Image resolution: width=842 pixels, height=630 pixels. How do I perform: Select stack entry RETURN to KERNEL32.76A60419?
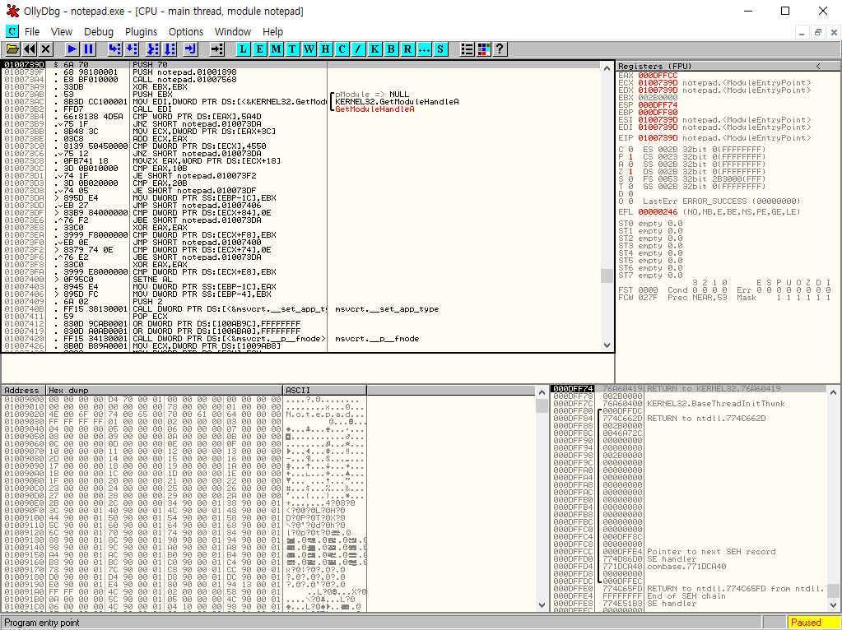point(689,388)
